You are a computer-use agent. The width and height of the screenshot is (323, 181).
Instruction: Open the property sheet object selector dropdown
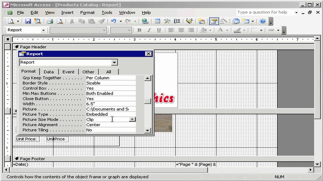(114, 62)
